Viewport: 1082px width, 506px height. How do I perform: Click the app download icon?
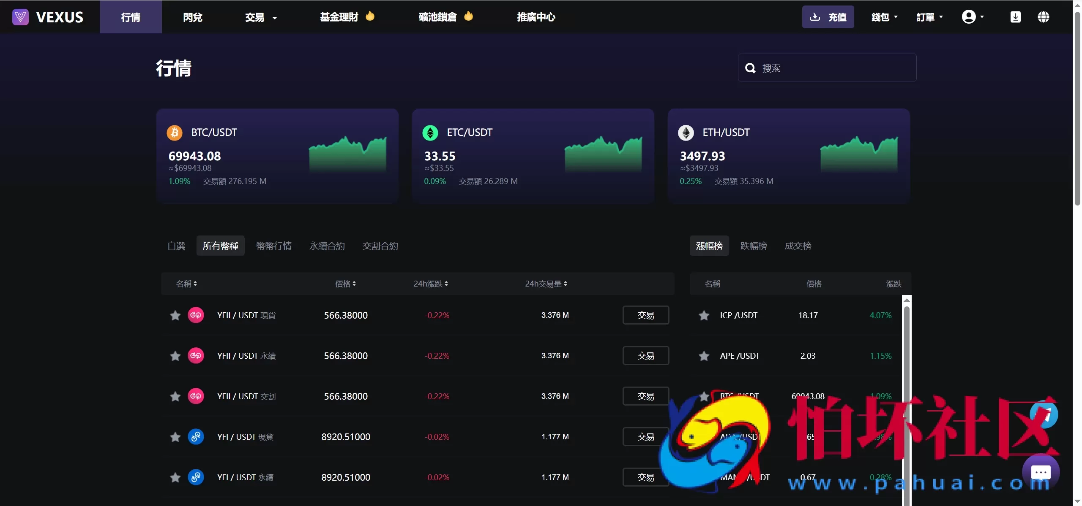pyautogui.click(x=1015, y=17)
